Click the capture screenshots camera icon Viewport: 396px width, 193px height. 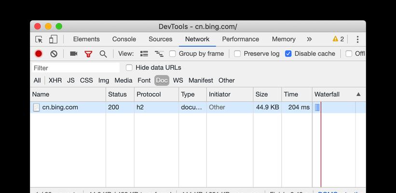coord(73,54)
